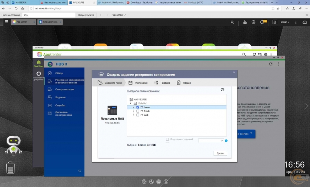The height and width of the screenshot is (187, 310).
Task: Check the Public folder checkbox
Action: [x=138, y=111]
